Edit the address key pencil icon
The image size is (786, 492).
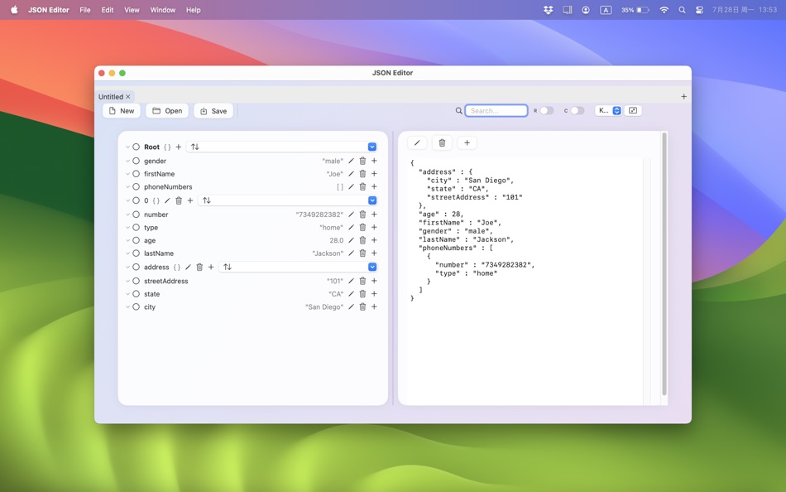point(188,267)
